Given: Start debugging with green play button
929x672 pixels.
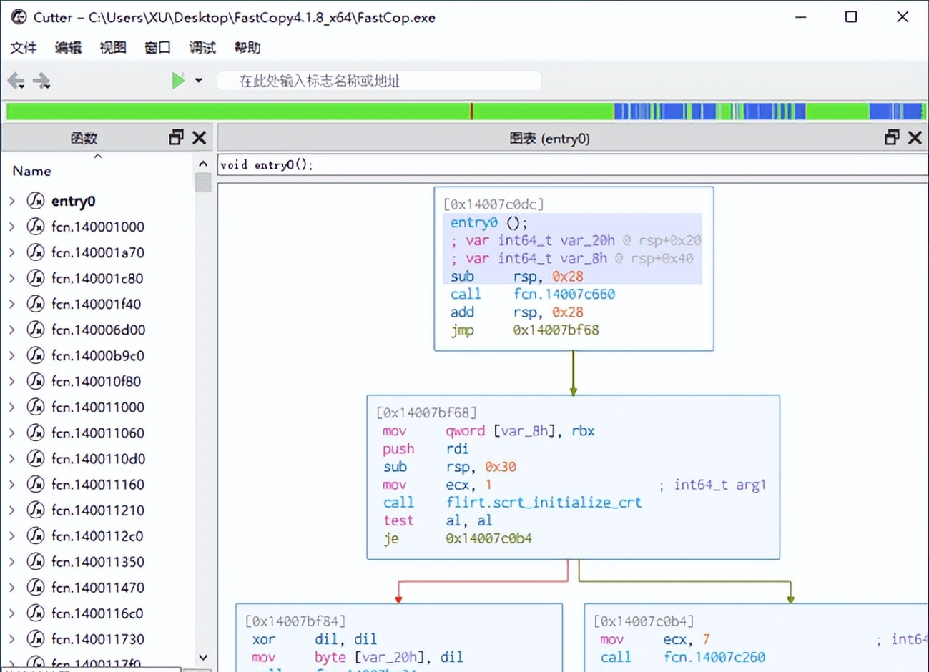Looking at the screenshot, I should click(x=177, y=81).
